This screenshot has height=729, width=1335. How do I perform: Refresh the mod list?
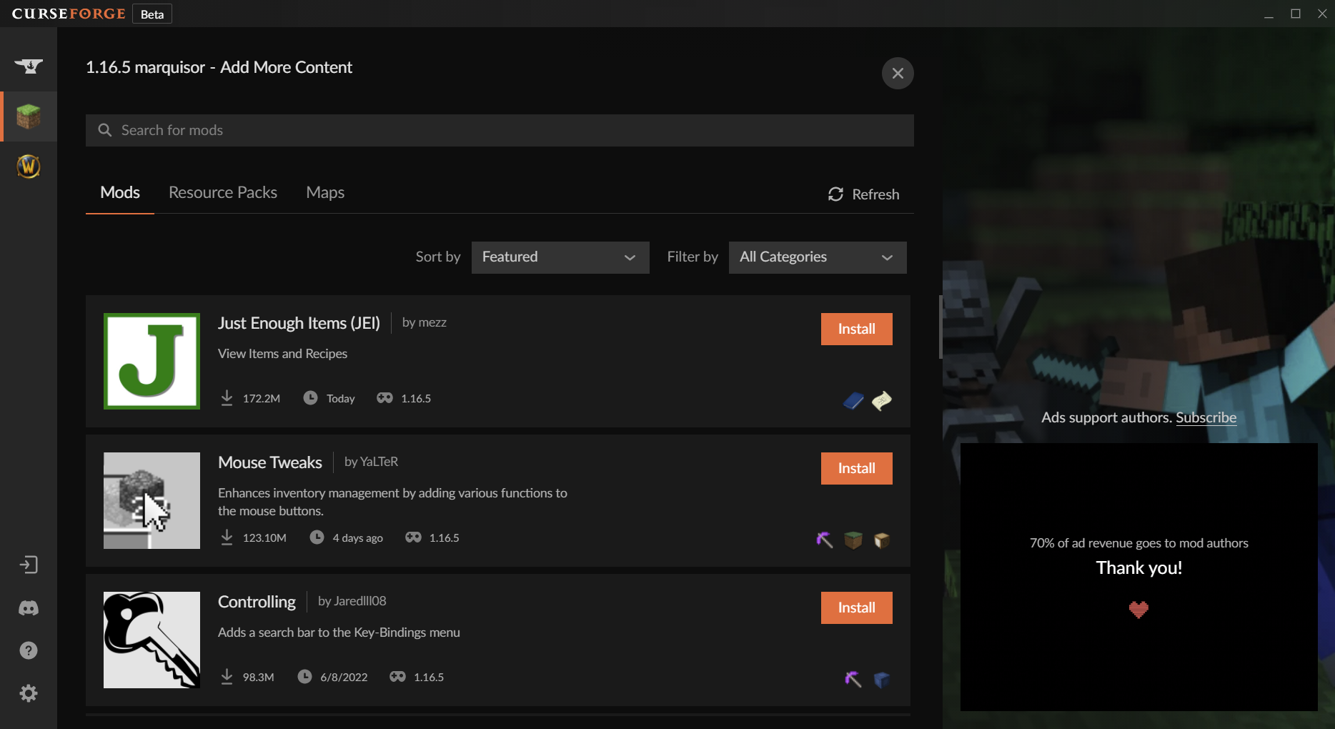[x=863, y=194]
